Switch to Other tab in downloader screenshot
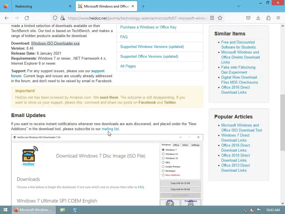 tap(185, 145)
